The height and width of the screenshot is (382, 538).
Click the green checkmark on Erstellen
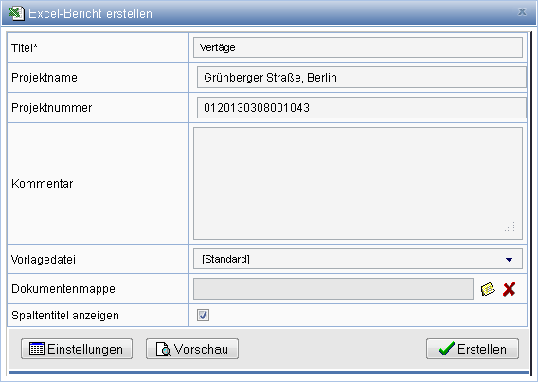click(x=447, y=349)
